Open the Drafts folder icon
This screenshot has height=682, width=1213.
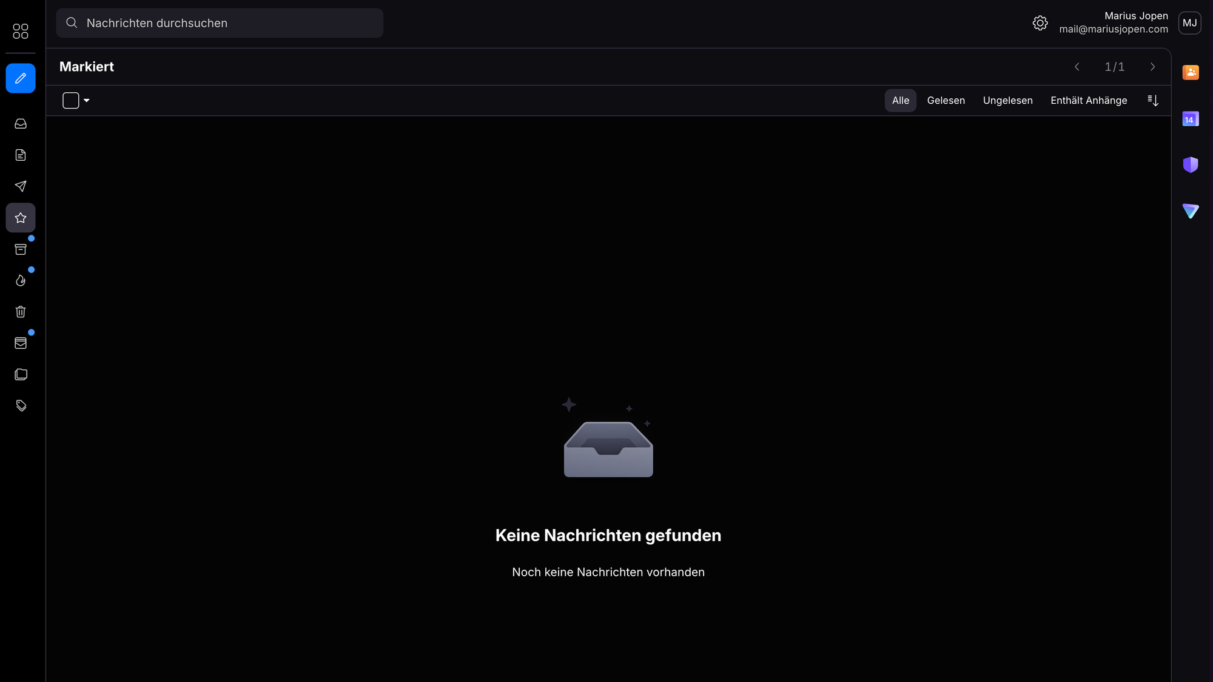point(21,155)
